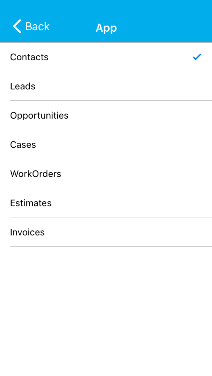Choose the WorkOrders list entry
Screen dimensions: 212x376
(106, 174)
